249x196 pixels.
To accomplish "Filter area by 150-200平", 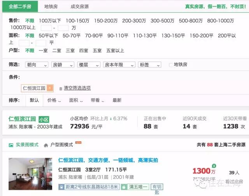I will (x=202, y=36).
